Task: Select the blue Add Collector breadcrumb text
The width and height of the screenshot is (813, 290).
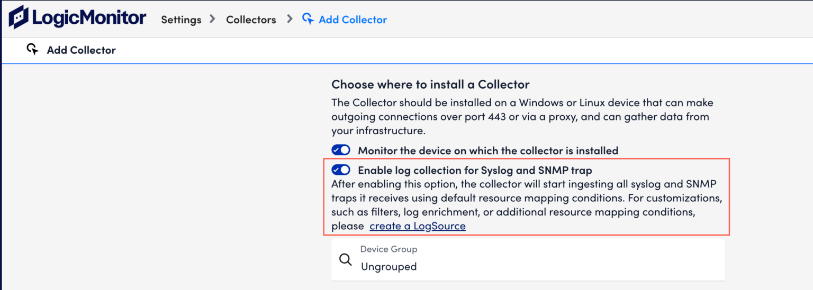Action: click(353, 20)
